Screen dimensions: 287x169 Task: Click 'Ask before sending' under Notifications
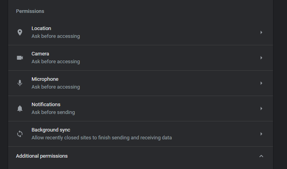(x=53, y=112)
